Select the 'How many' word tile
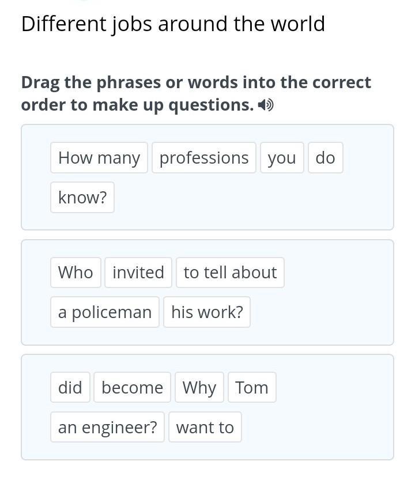 coord(99,158)
